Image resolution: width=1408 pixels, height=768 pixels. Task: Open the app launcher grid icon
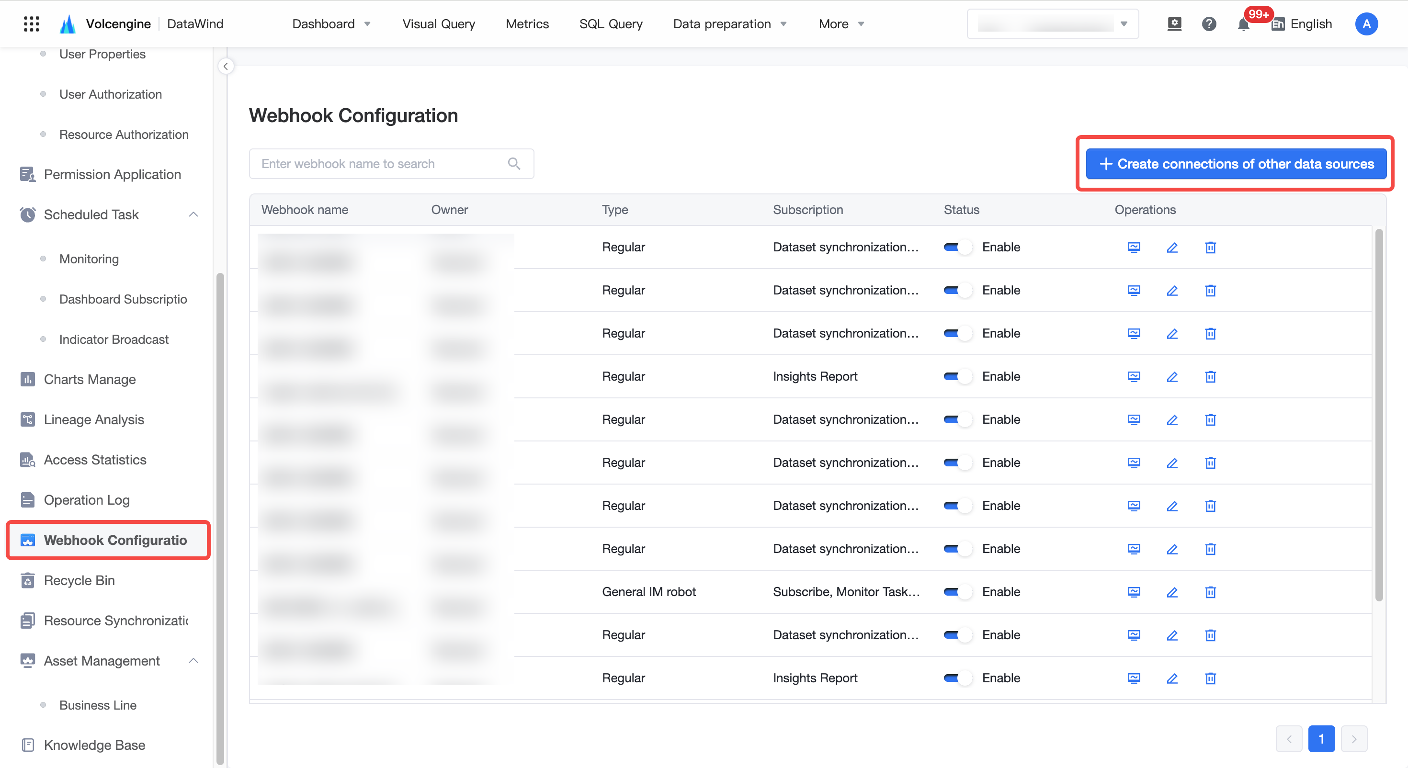32,23
